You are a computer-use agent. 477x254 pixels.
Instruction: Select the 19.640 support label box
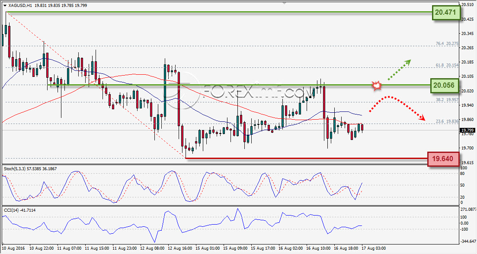[443, 159]
